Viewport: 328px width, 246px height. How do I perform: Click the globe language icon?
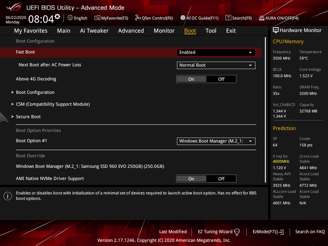pos(70,18)
